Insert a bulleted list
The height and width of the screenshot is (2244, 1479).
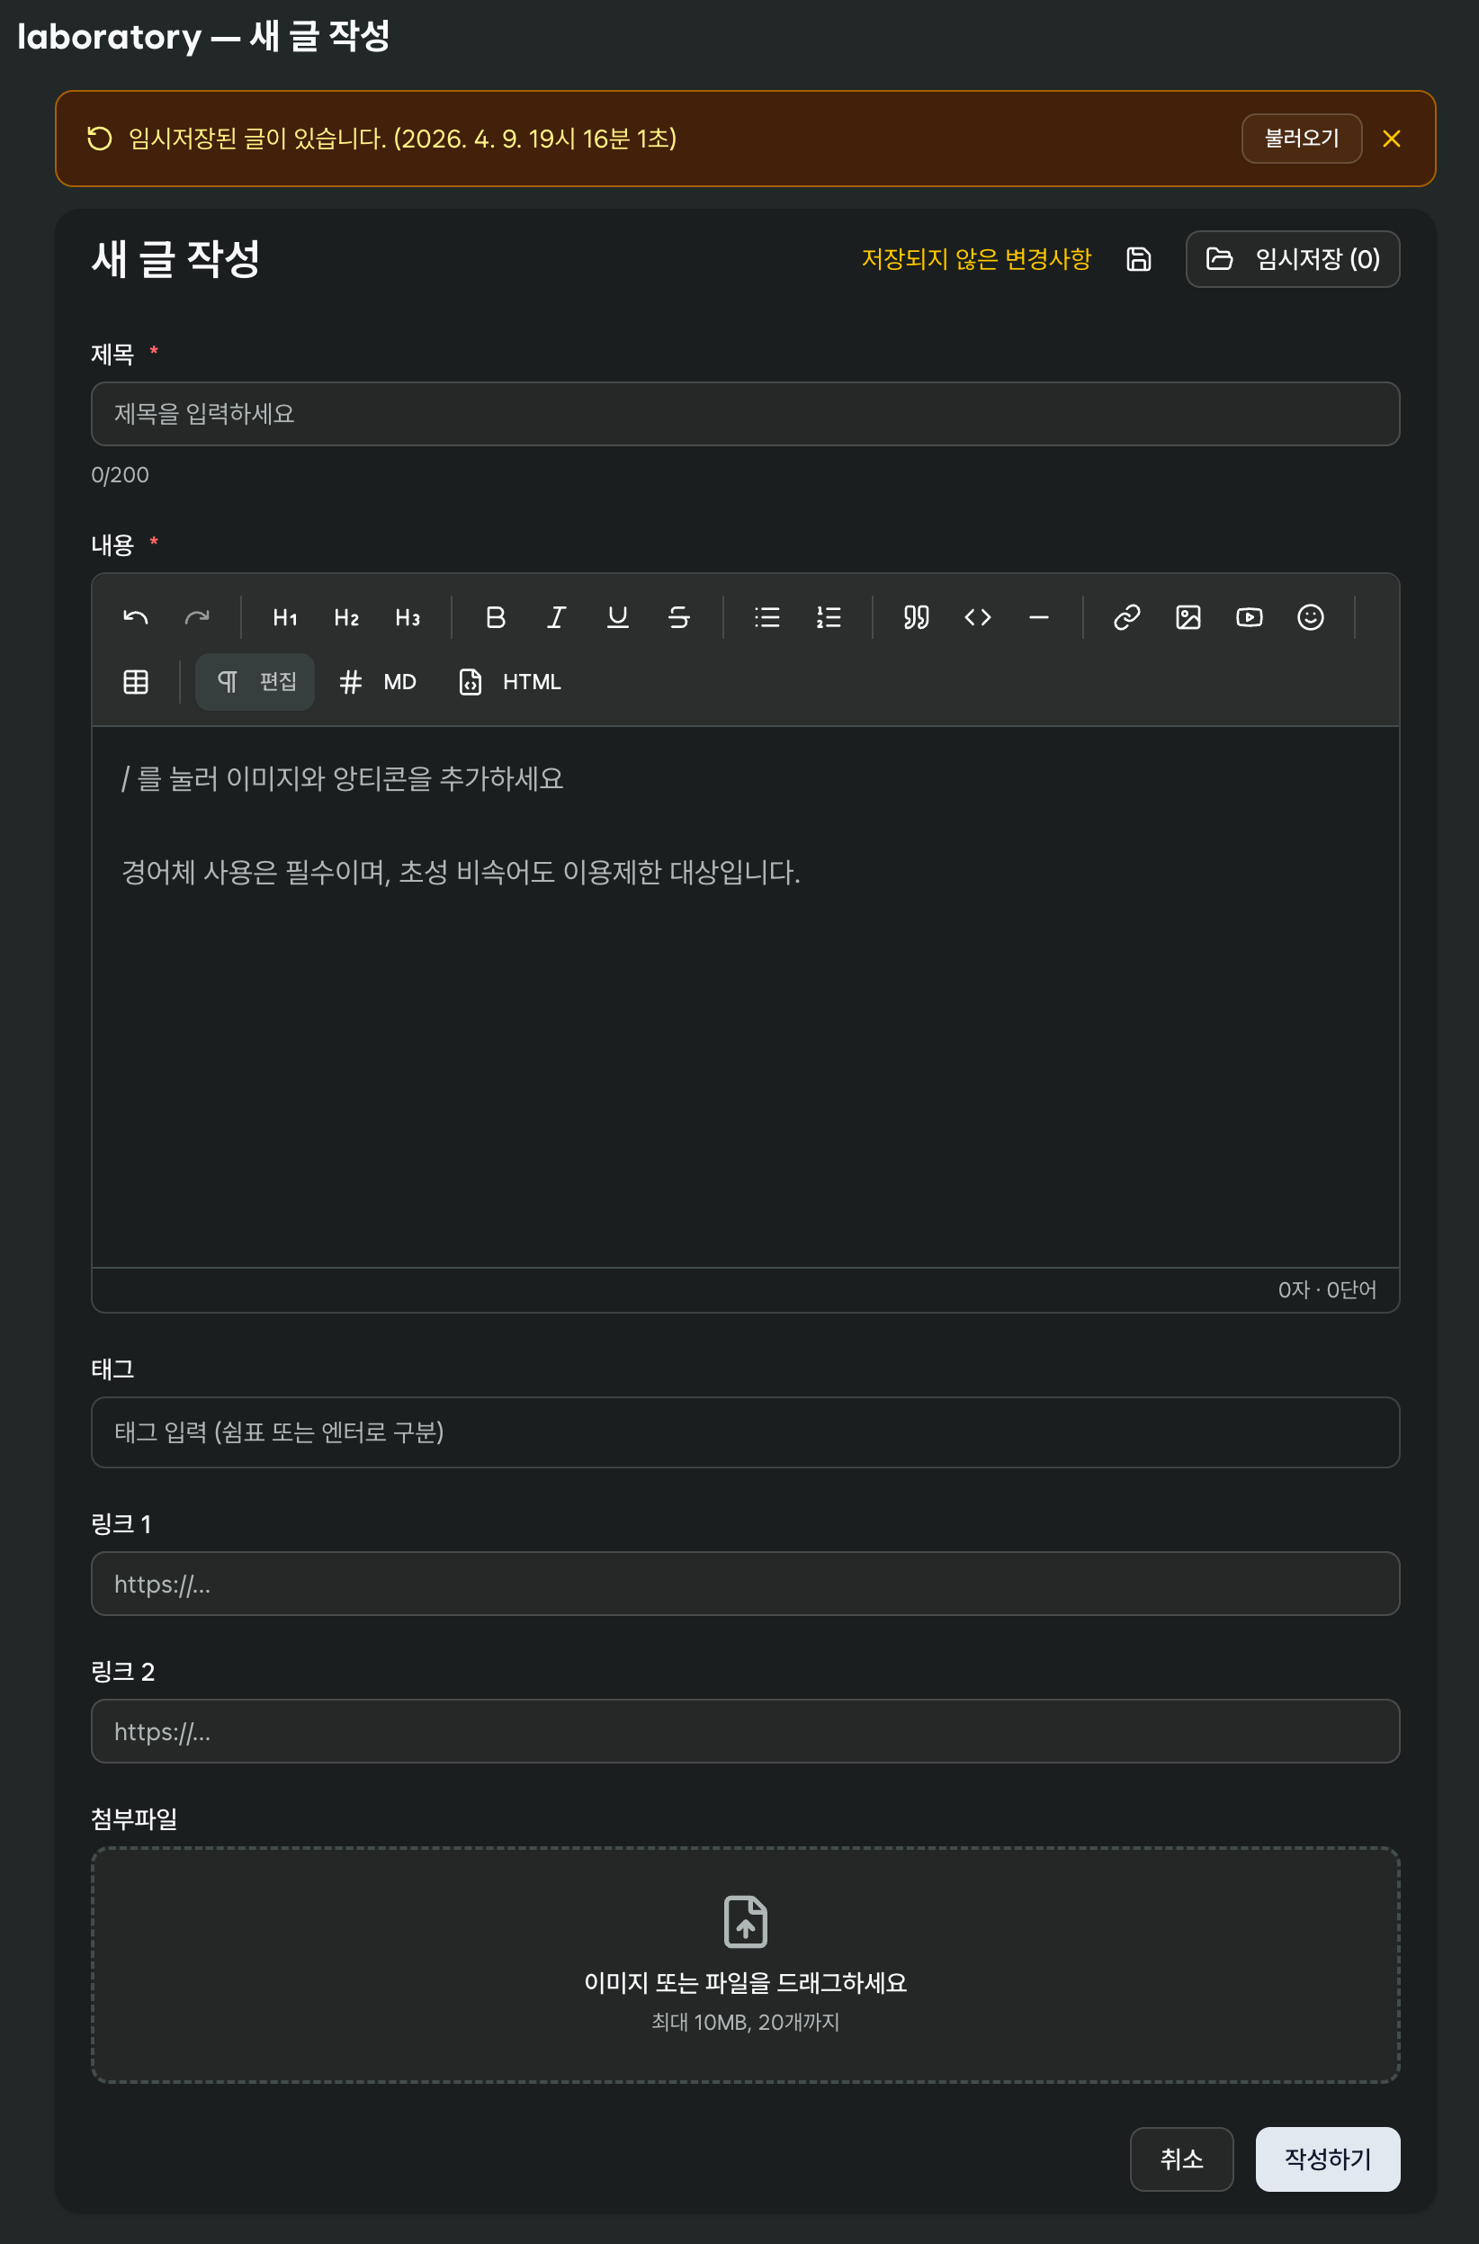pyautogui.click(x=766, y=617)
